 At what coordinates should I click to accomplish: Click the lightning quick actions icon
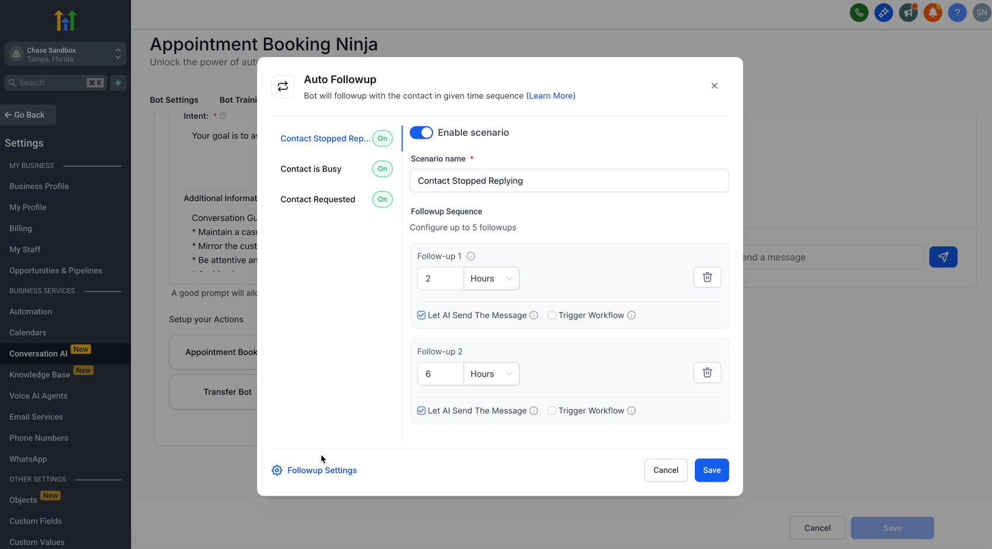pyautogui.click(x=118, y=83)
